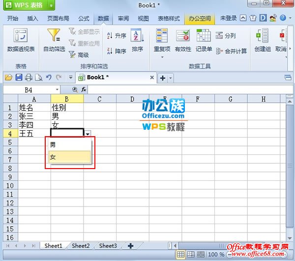Switch to normal view in status bar
295x261 pixels.
(x=180, y=255)
